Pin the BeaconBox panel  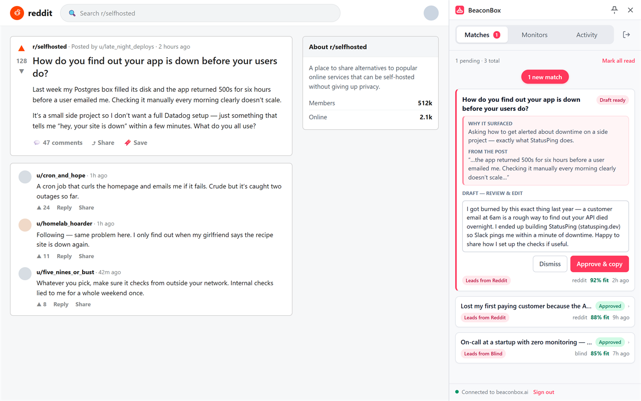tap(614, 10)
